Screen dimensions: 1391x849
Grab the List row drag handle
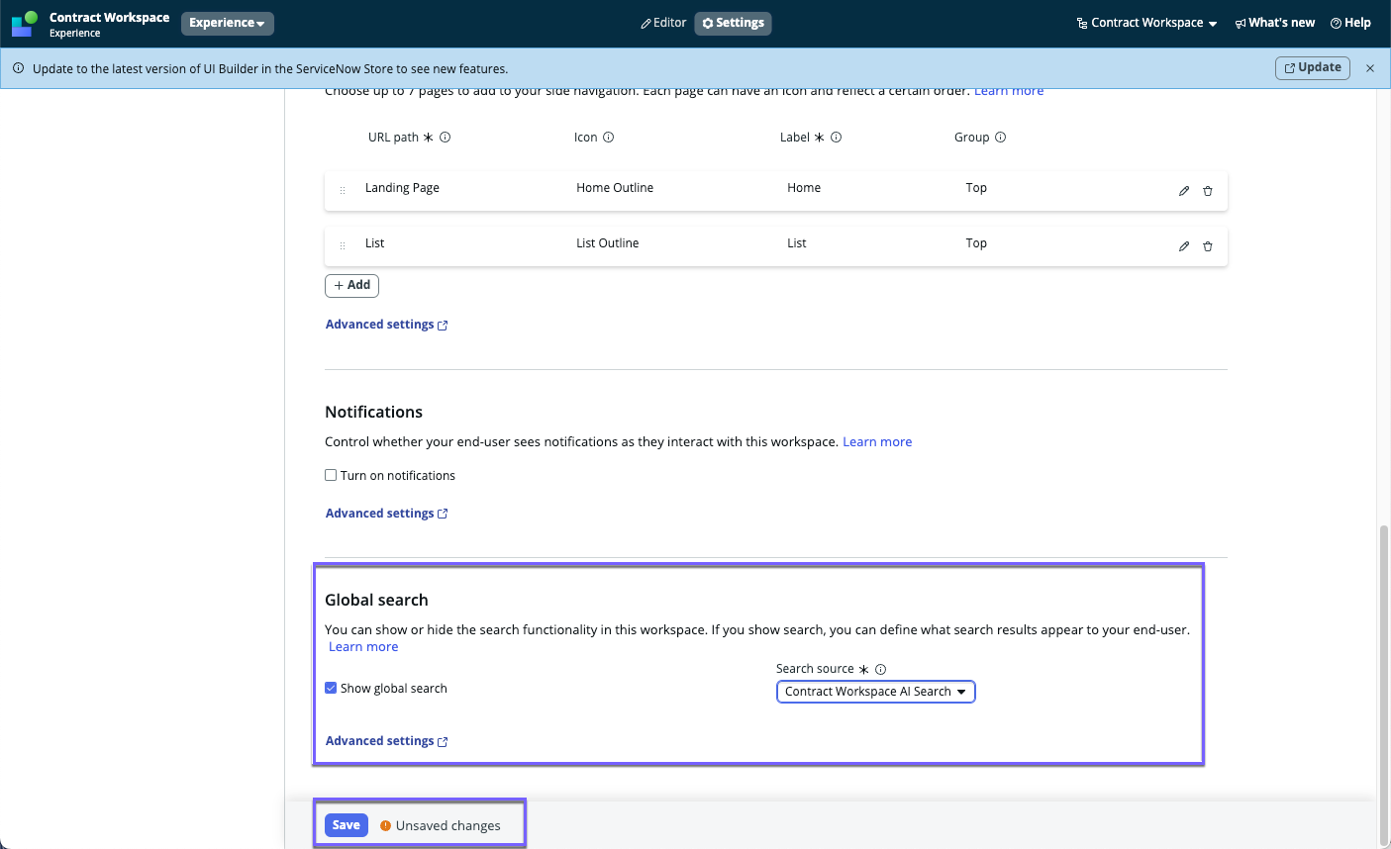tap(343, 245)
